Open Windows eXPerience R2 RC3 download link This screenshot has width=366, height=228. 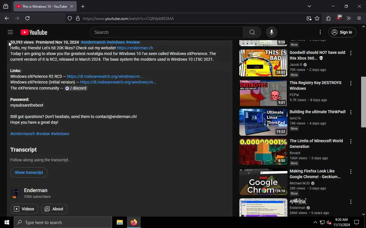[x=105, y=76]
